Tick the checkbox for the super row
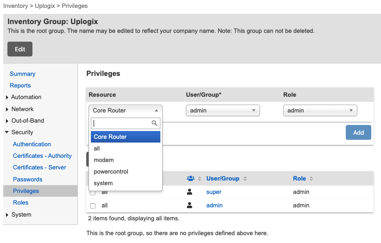Screen dimensions: 381x243 pos(93,192)
